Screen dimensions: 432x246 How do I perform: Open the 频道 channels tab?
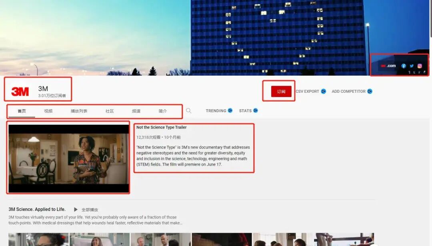[x=136, y=111]
